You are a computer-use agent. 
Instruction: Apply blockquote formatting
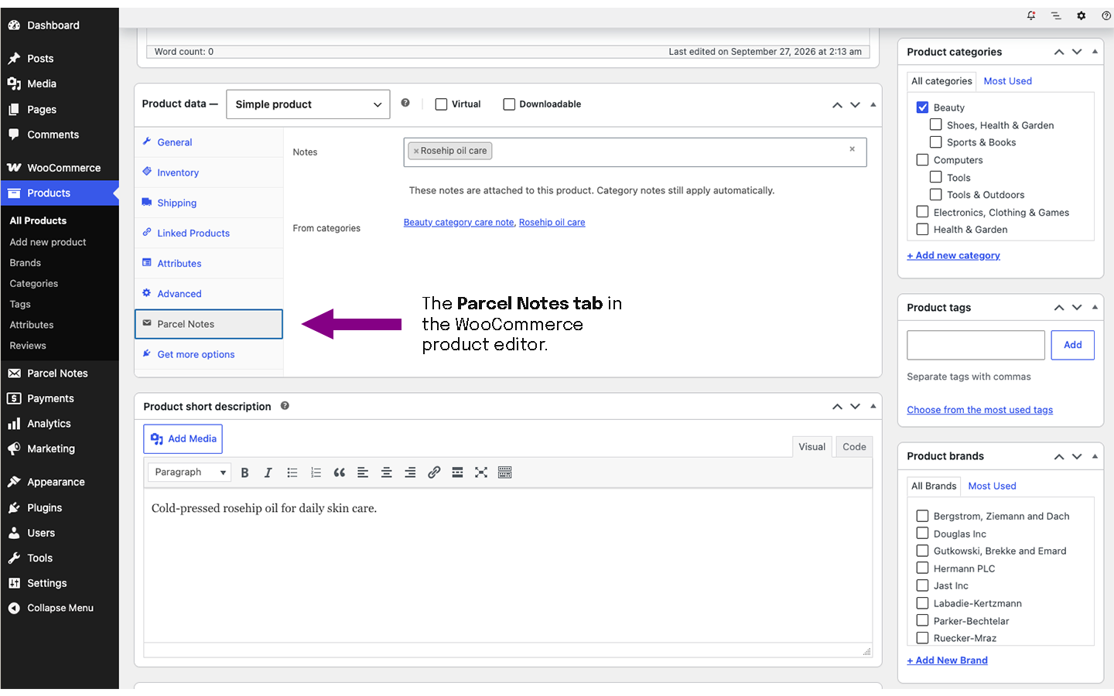(339, 473)
